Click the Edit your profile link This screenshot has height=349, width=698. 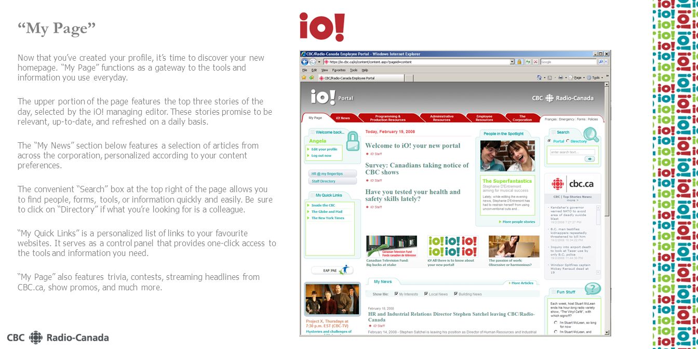pos(324,149)
